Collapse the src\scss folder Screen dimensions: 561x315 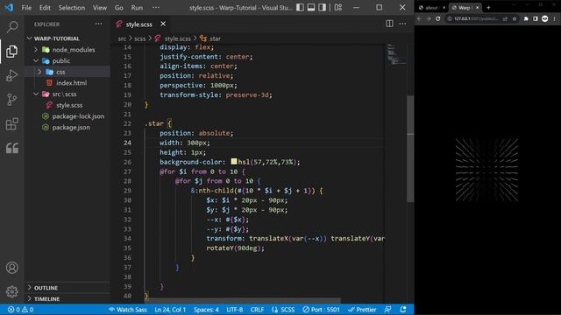(36, 94)
